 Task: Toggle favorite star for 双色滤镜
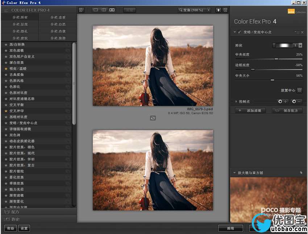pos(6,51)
